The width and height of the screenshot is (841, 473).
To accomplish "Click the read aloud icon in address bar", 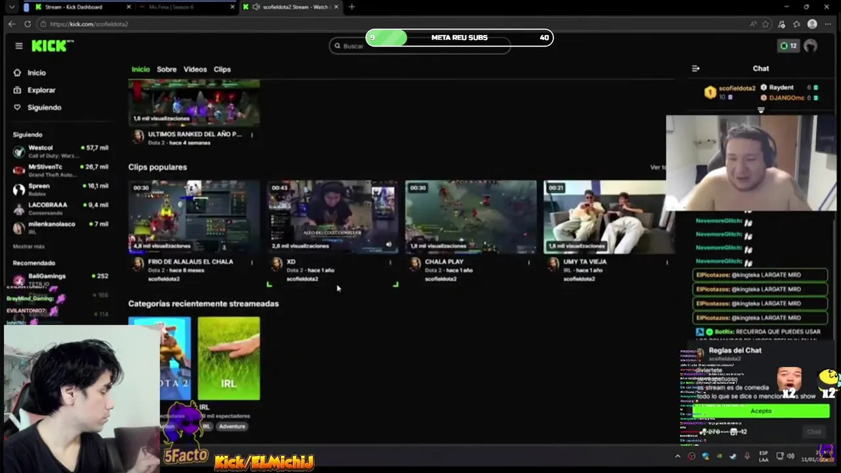I will [x=753, y=24].
